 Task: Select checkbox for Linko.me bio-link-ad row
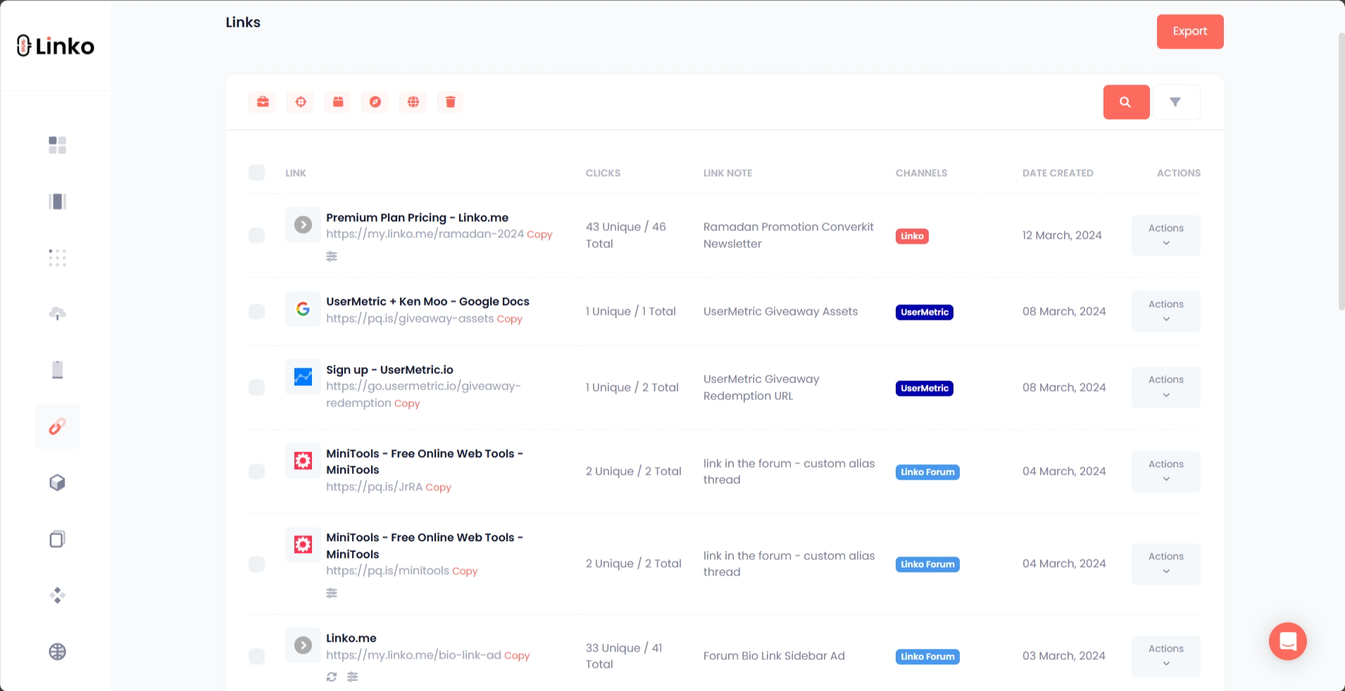point(257,656)
